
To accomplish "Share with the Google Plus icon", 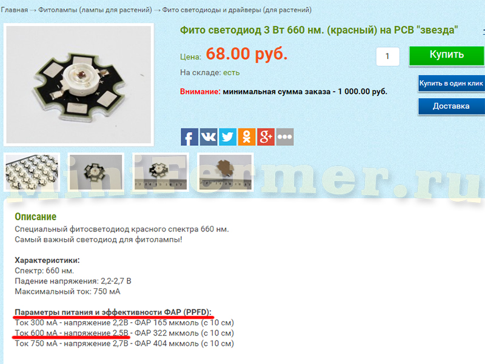I will point(266,137).
